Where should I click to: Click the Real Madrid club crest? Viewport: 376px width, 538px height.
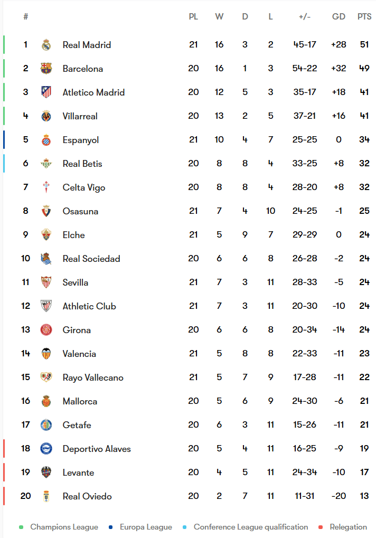coord(46,45)
